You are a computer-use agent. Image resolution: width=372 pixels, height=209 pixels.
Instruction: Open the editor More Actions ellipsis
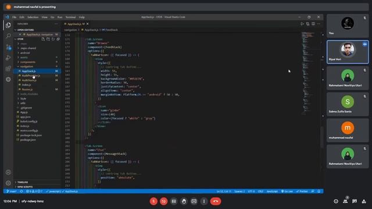[319, 24]
